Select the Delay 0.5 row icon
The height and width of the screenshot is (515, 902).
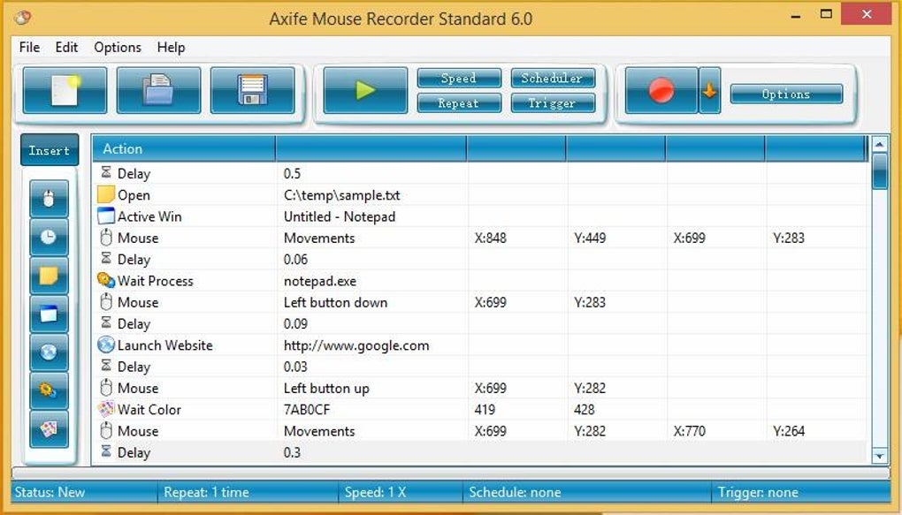tap(106, 172)
